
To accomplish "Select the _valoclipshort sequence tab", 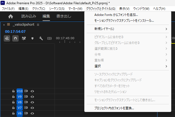I will 24,25.
